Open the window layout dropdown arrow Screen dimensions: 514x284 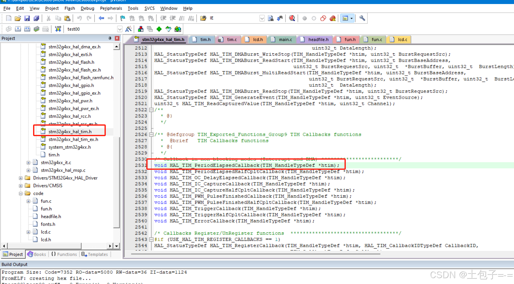tap(352, 18)
